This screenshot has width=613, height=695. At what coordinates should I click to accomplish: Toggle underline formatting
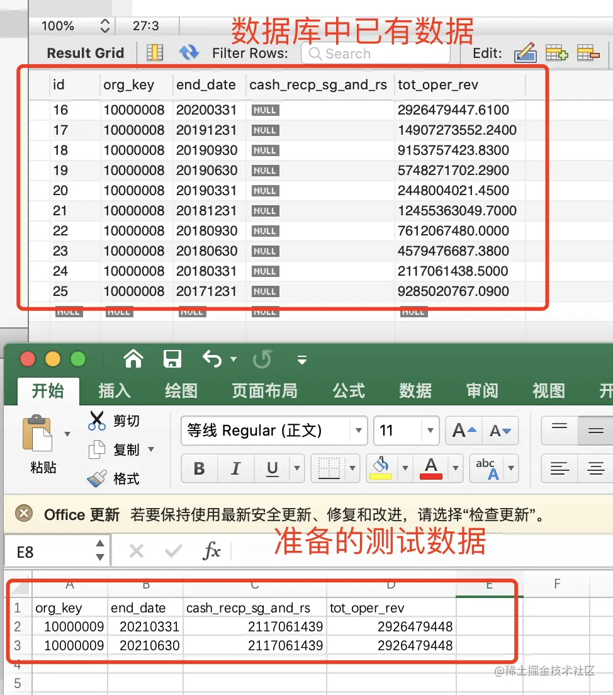coord(272,468)
